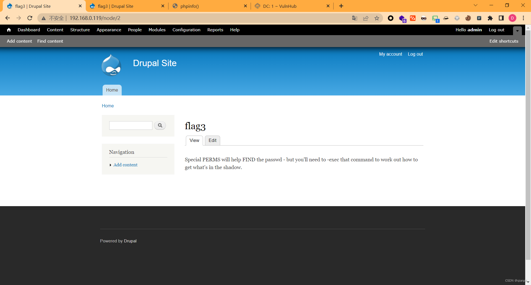The image size is (531, 285).
Task: Open the dark square X extension icon
Action: point(479,18)
